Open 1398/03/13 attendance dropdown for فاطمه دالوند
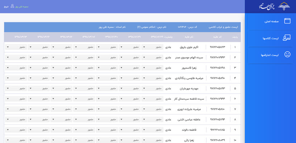The image size is (296, 143). [x=16, y=130]
